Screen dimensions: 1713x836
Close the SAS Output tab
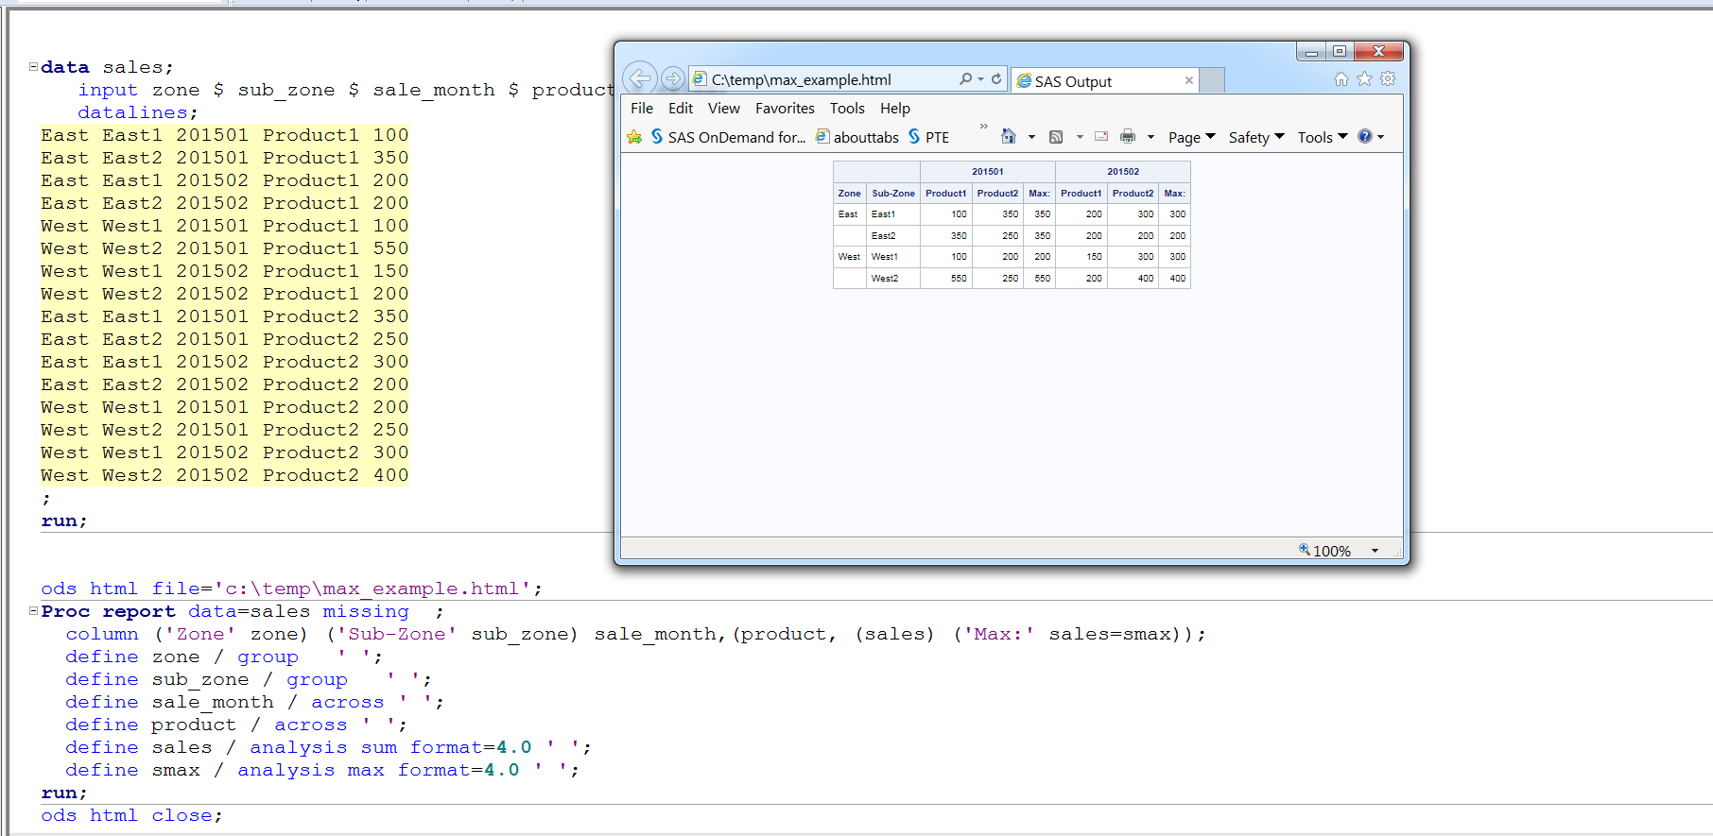(1188, 81)
